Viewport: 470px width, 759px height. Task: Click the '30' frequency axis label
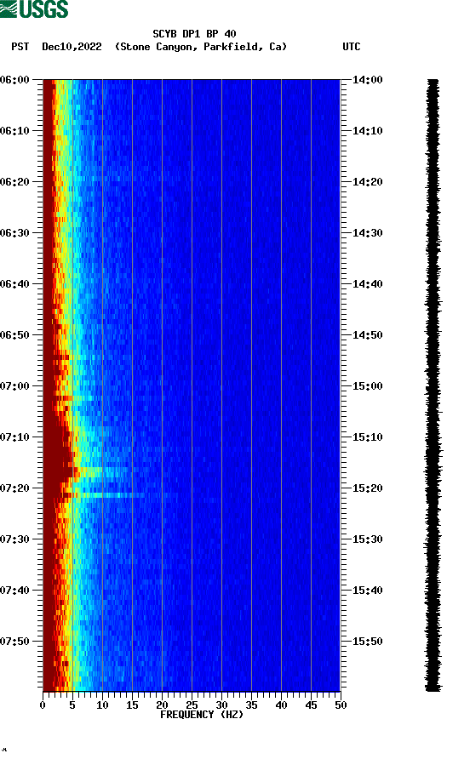pos(221,705)
